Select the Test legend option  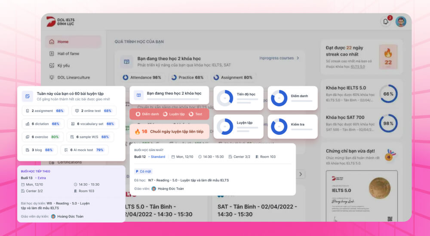tap(195, 114)
